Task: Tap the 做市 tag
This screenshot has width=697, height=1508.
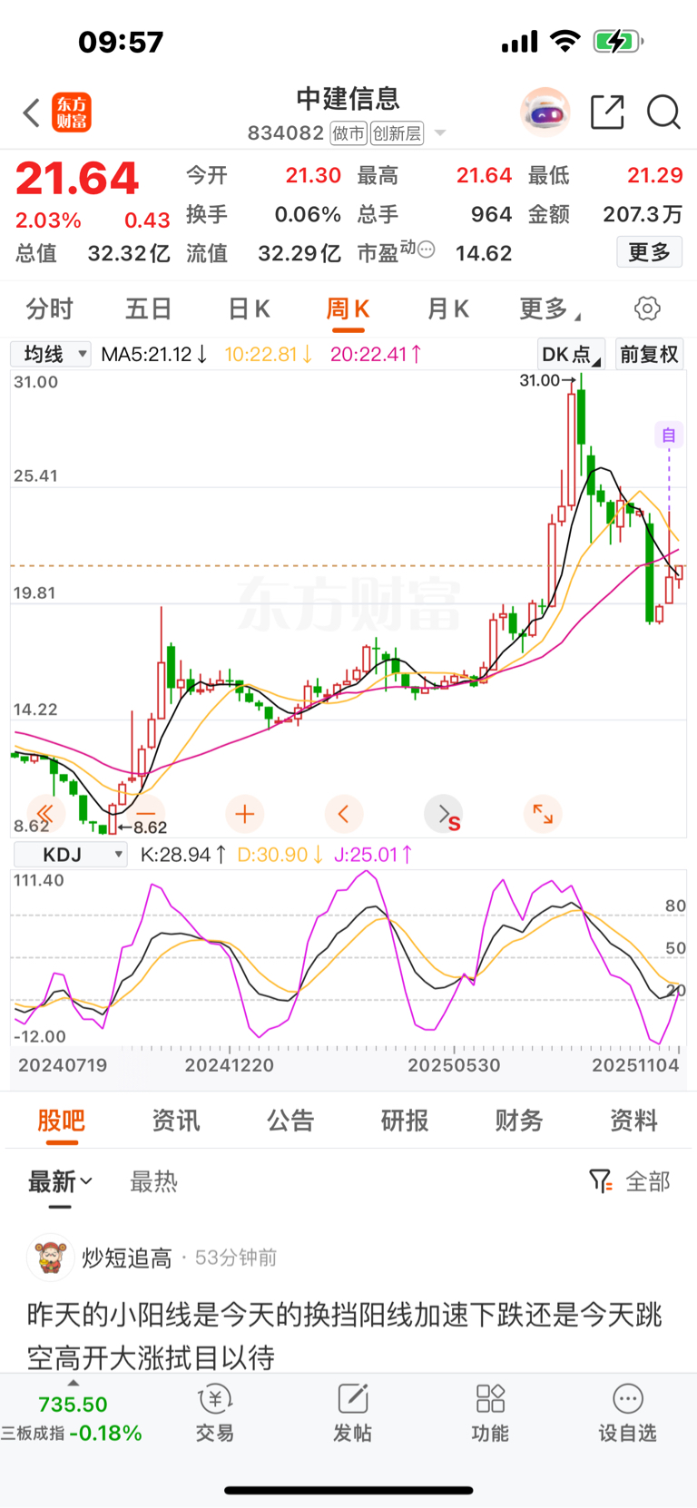Action: tap(348, 133)
